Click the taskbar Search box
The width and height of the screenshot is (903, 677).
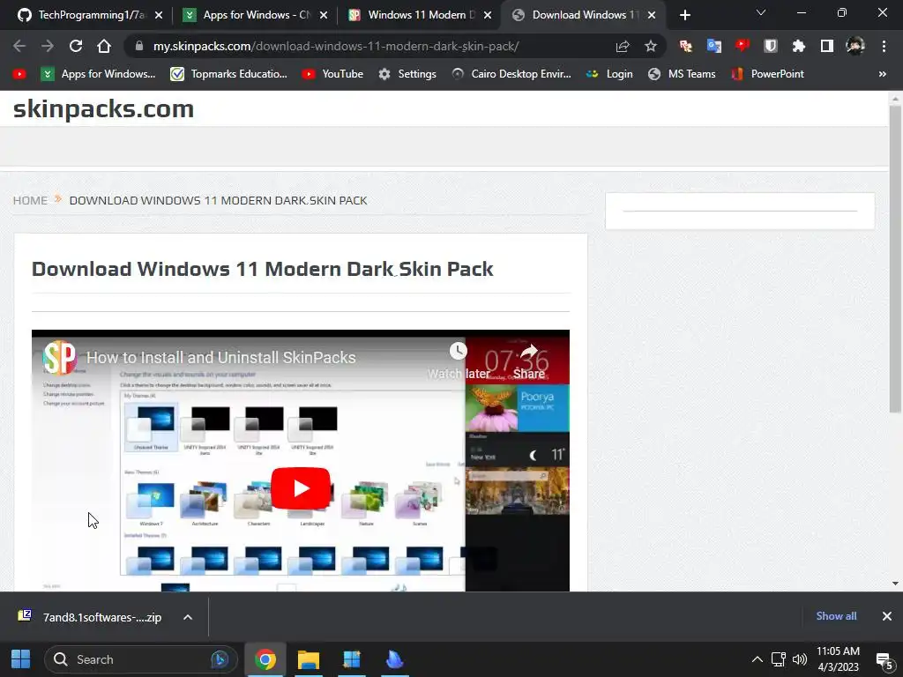140,659
